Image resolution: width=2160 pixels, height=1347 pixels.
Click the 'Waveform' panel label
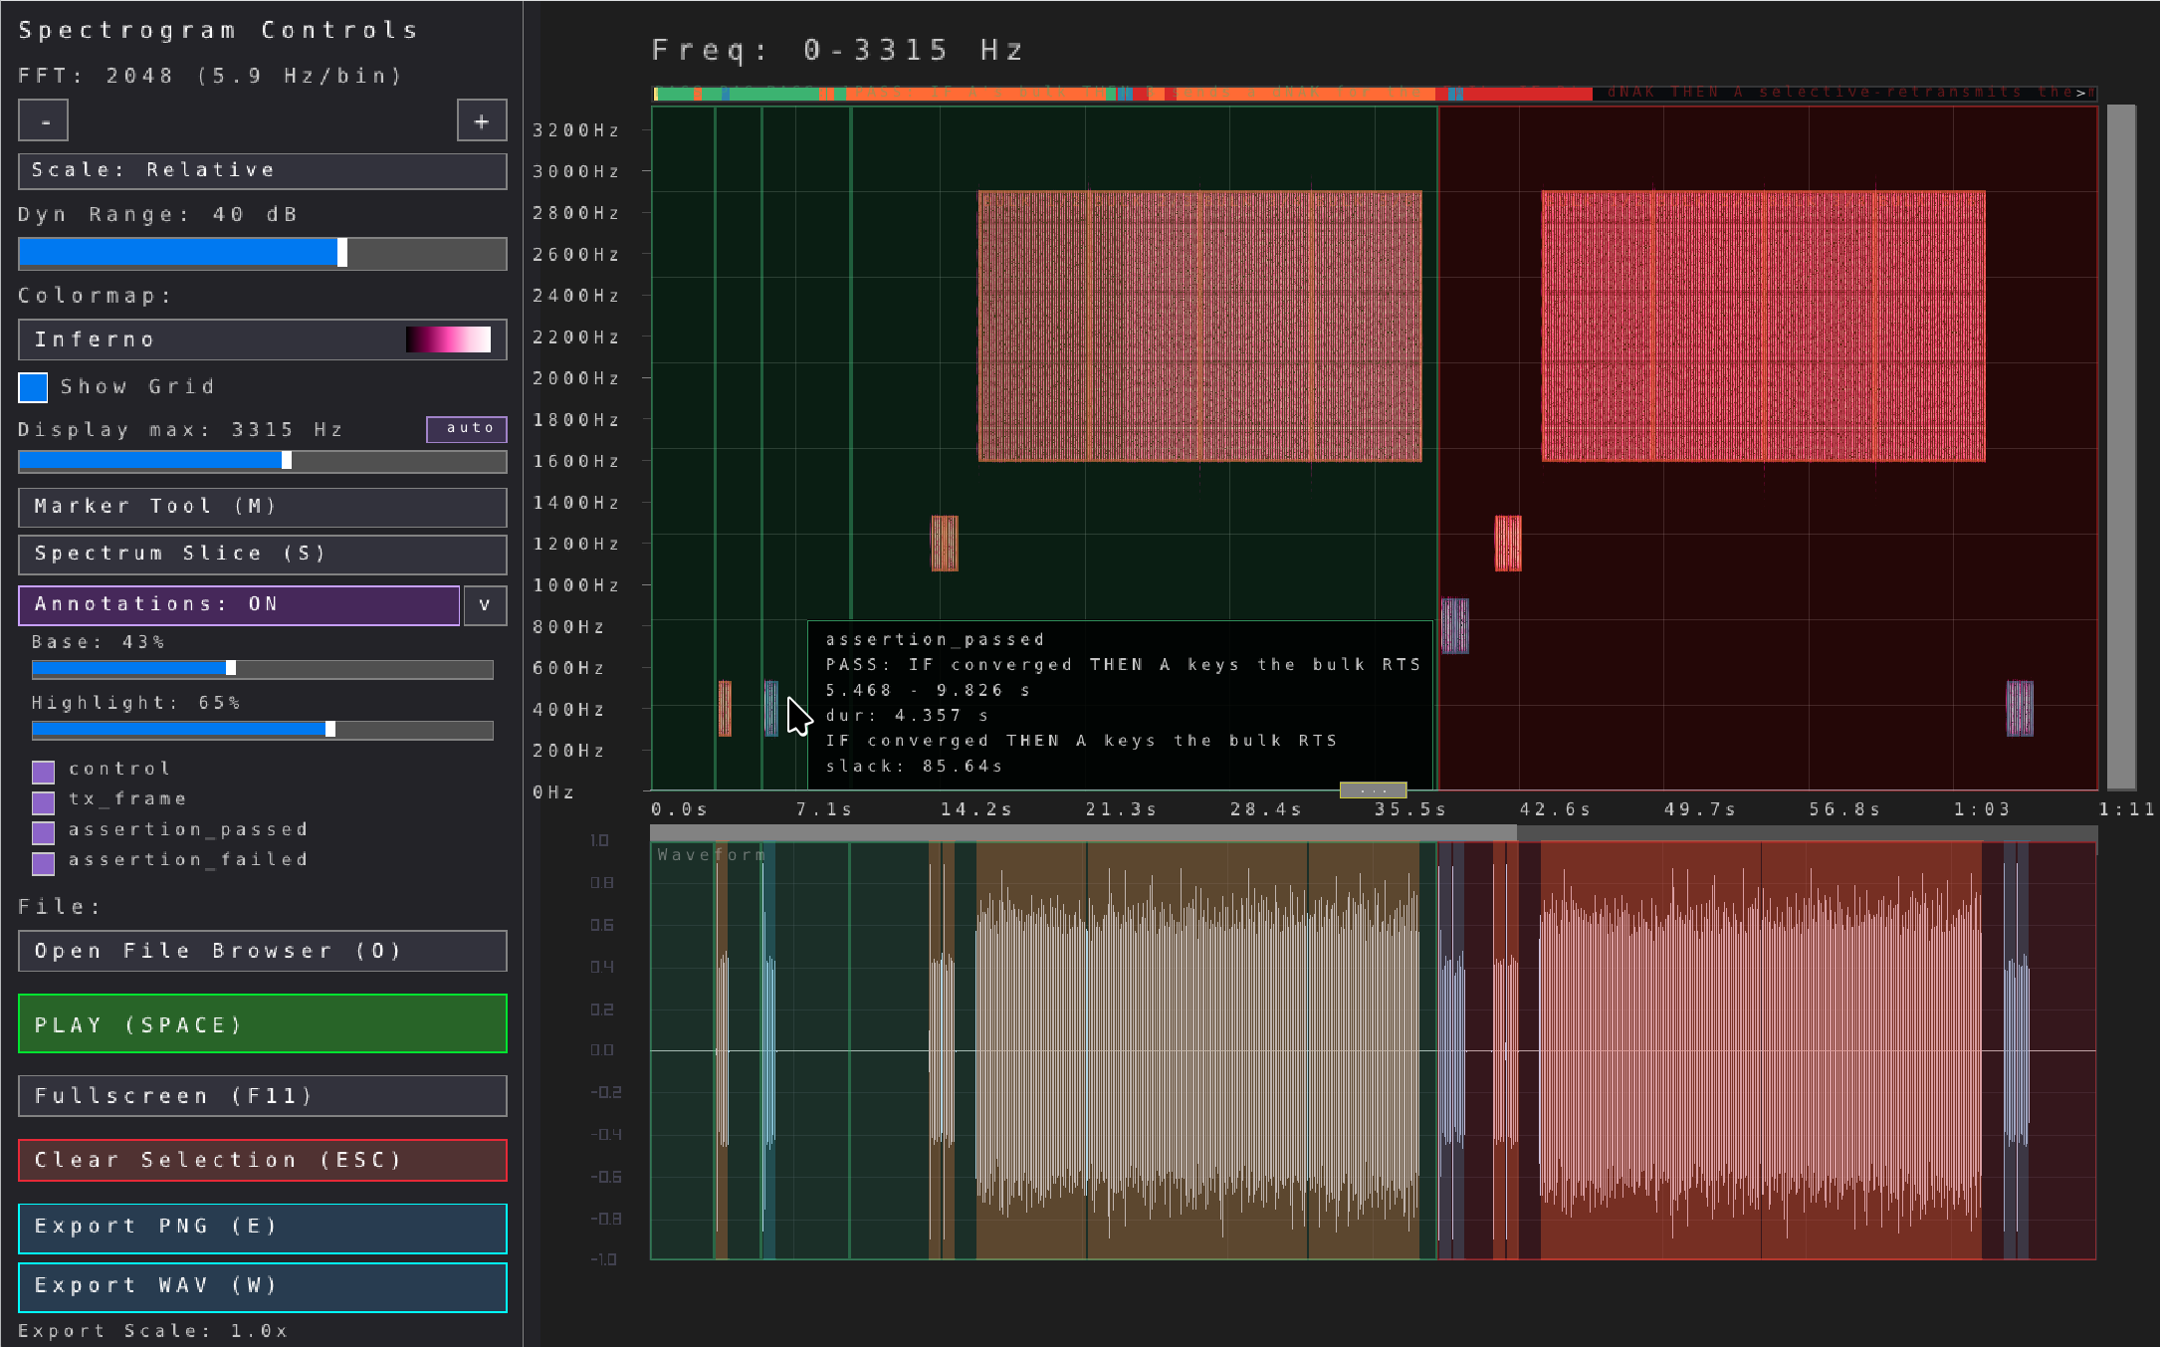(712, 854)
